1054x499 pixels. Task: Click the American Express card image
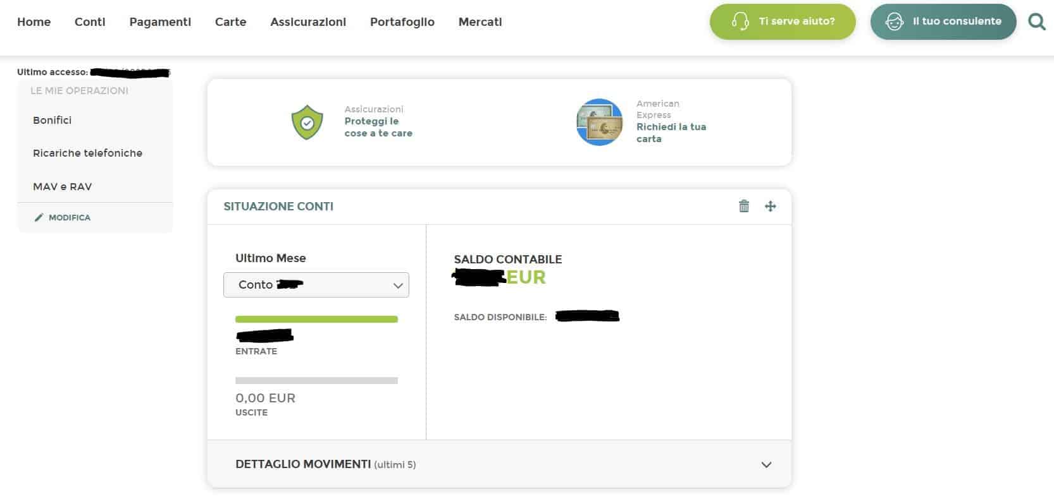click(599, 122)
